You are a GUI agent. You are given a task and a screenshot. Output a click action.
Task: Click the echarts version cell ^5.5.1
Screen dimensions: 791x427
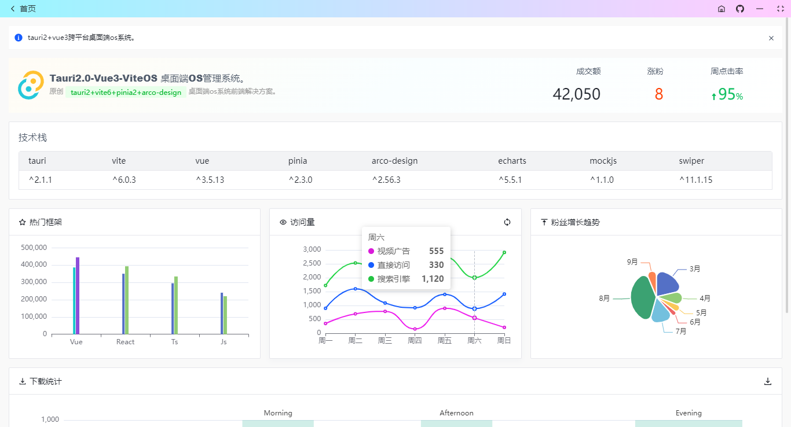pos(510,180)
